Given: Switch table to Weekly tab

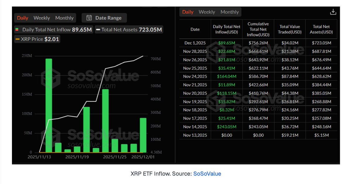Looking at the screenshot, I should (207, 12).
